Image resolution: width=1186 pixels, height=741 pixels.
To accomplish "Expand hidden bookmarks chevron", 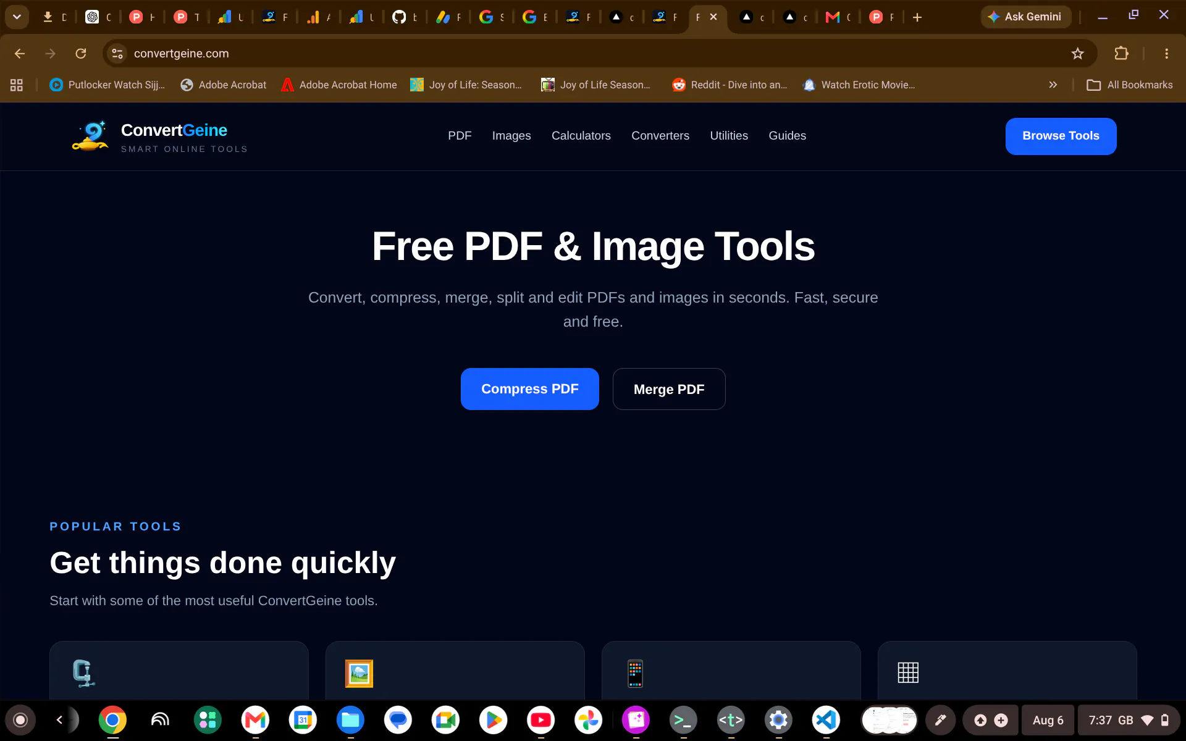I will pyautogui.click(x=1053, y=85).
